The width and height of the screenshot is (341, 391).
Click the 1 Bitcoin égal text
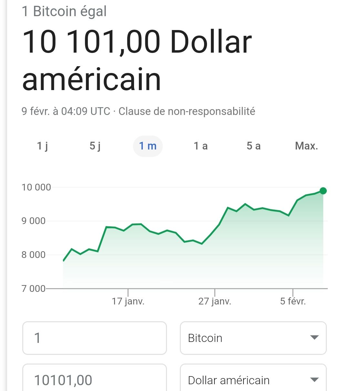click(x=64, y=12)
